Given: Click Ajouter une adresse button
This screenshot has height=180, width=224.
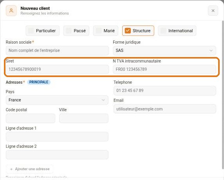Looking at the screenshot, I should [x=30, y=169].
